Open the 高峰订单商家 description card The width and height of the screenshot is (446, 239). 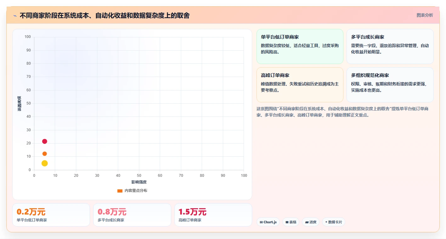(300, 85)
